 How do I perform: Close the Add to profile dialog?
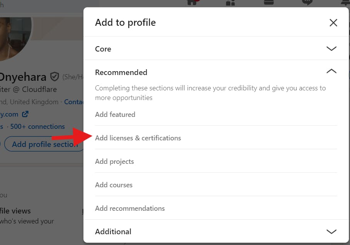click(x=333, y=23)
